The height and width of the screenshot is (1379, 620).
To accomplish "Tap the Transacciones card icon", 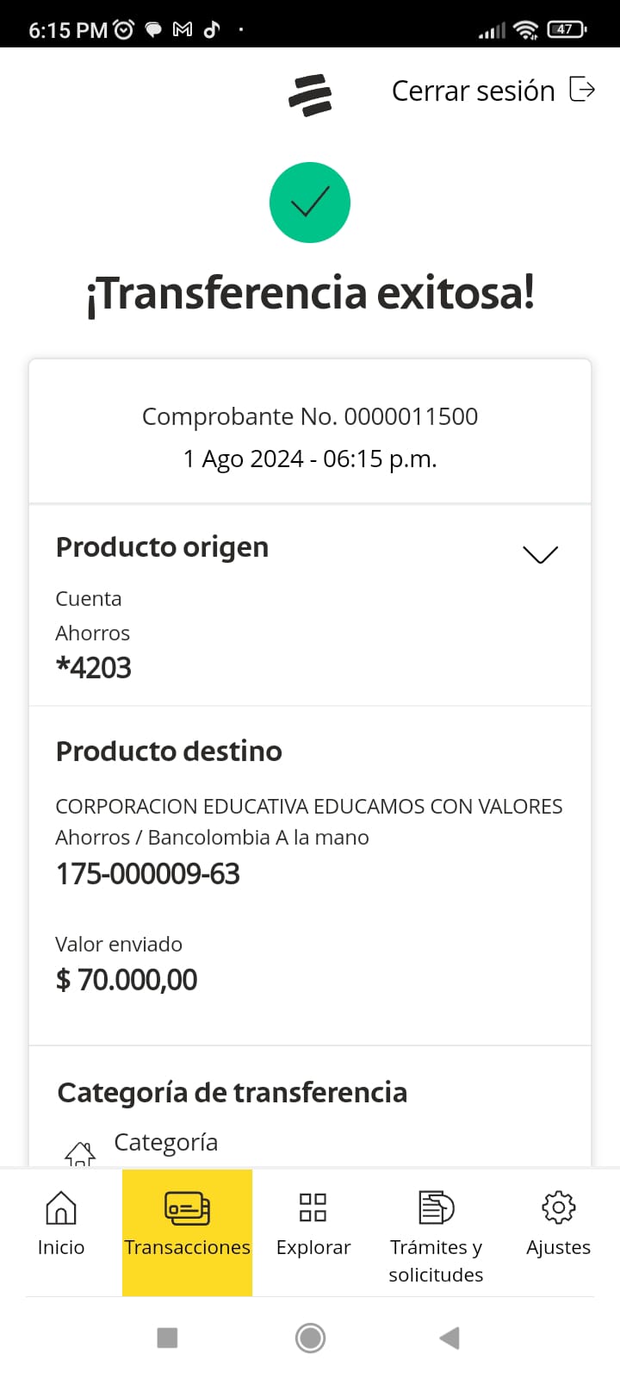I will click(187, 1207).
